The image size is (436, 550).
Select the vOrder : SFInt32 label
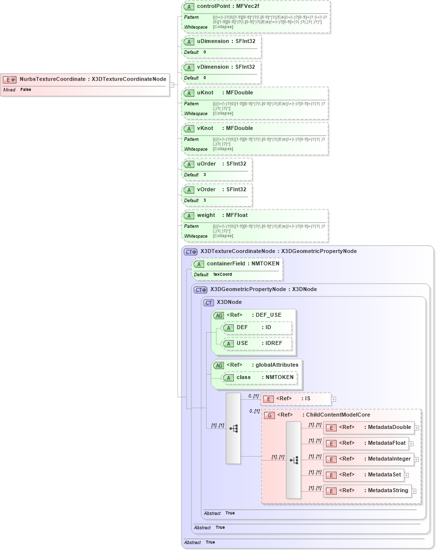(221, 189)
